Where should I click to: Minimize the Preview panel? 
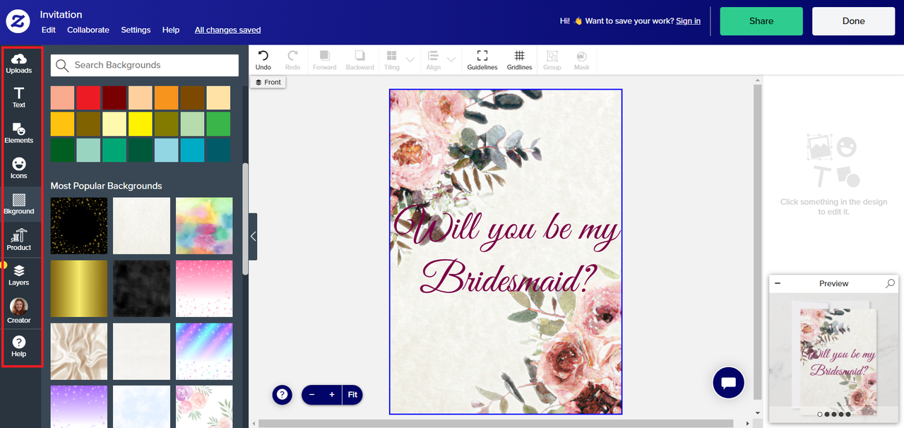pos(778,283)
